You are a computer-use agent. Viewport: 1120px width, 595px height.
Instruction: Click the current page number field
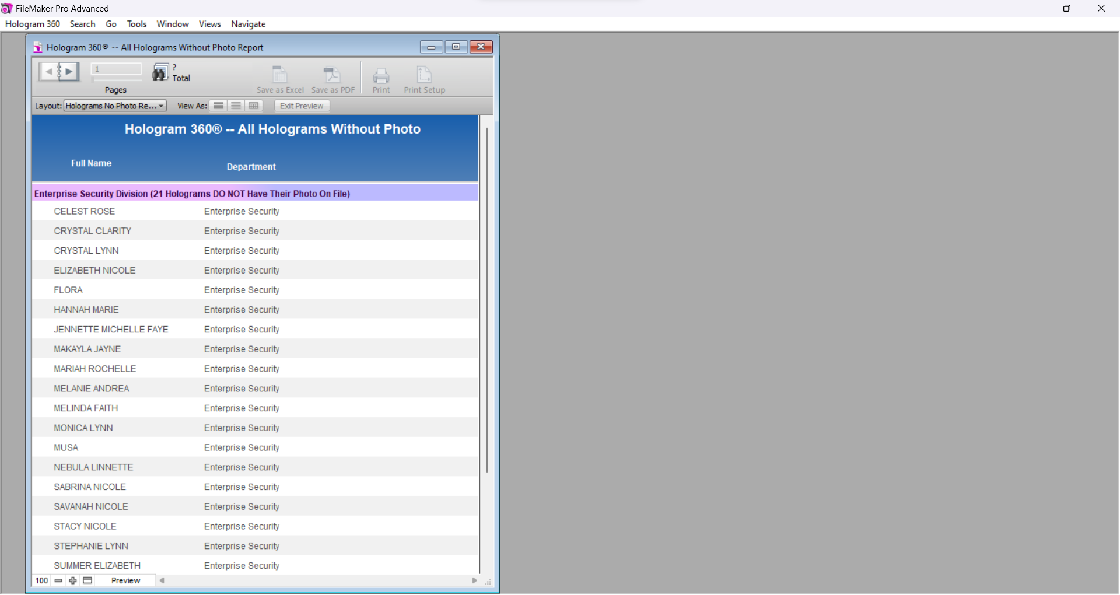coord(116,69)
